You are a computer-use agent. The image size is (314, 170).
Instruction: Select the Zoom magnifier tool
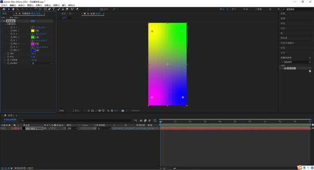17,9
